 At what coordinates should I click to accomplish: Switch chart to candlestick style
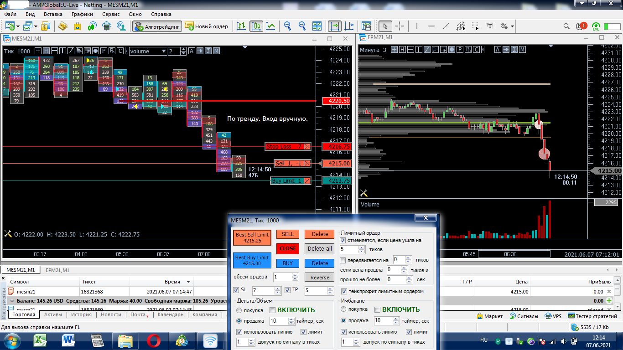pyautogui.click(x=256, y=26)
